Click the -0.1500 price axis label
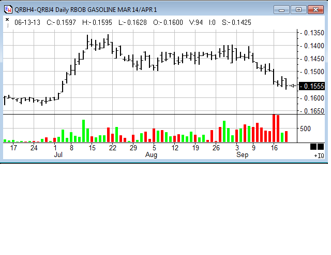 pyautogui.click(x=312, y=72)
